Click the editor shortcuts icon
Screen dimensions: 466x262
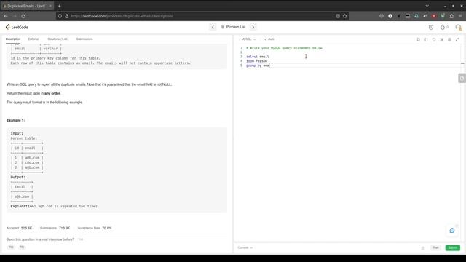tap(442, 39)
